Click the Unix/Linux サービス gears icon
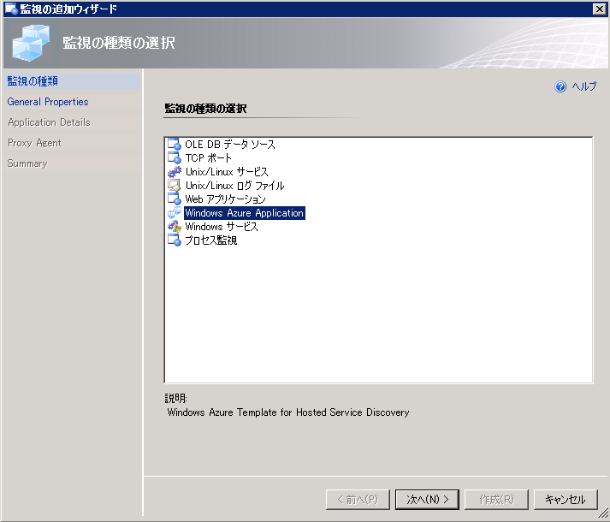 [175, 172]
